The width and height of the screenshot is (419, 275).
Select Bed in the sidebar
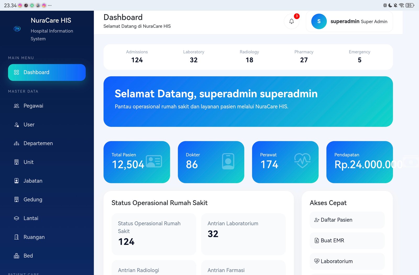pyautogui.click(x=47, y=256)
